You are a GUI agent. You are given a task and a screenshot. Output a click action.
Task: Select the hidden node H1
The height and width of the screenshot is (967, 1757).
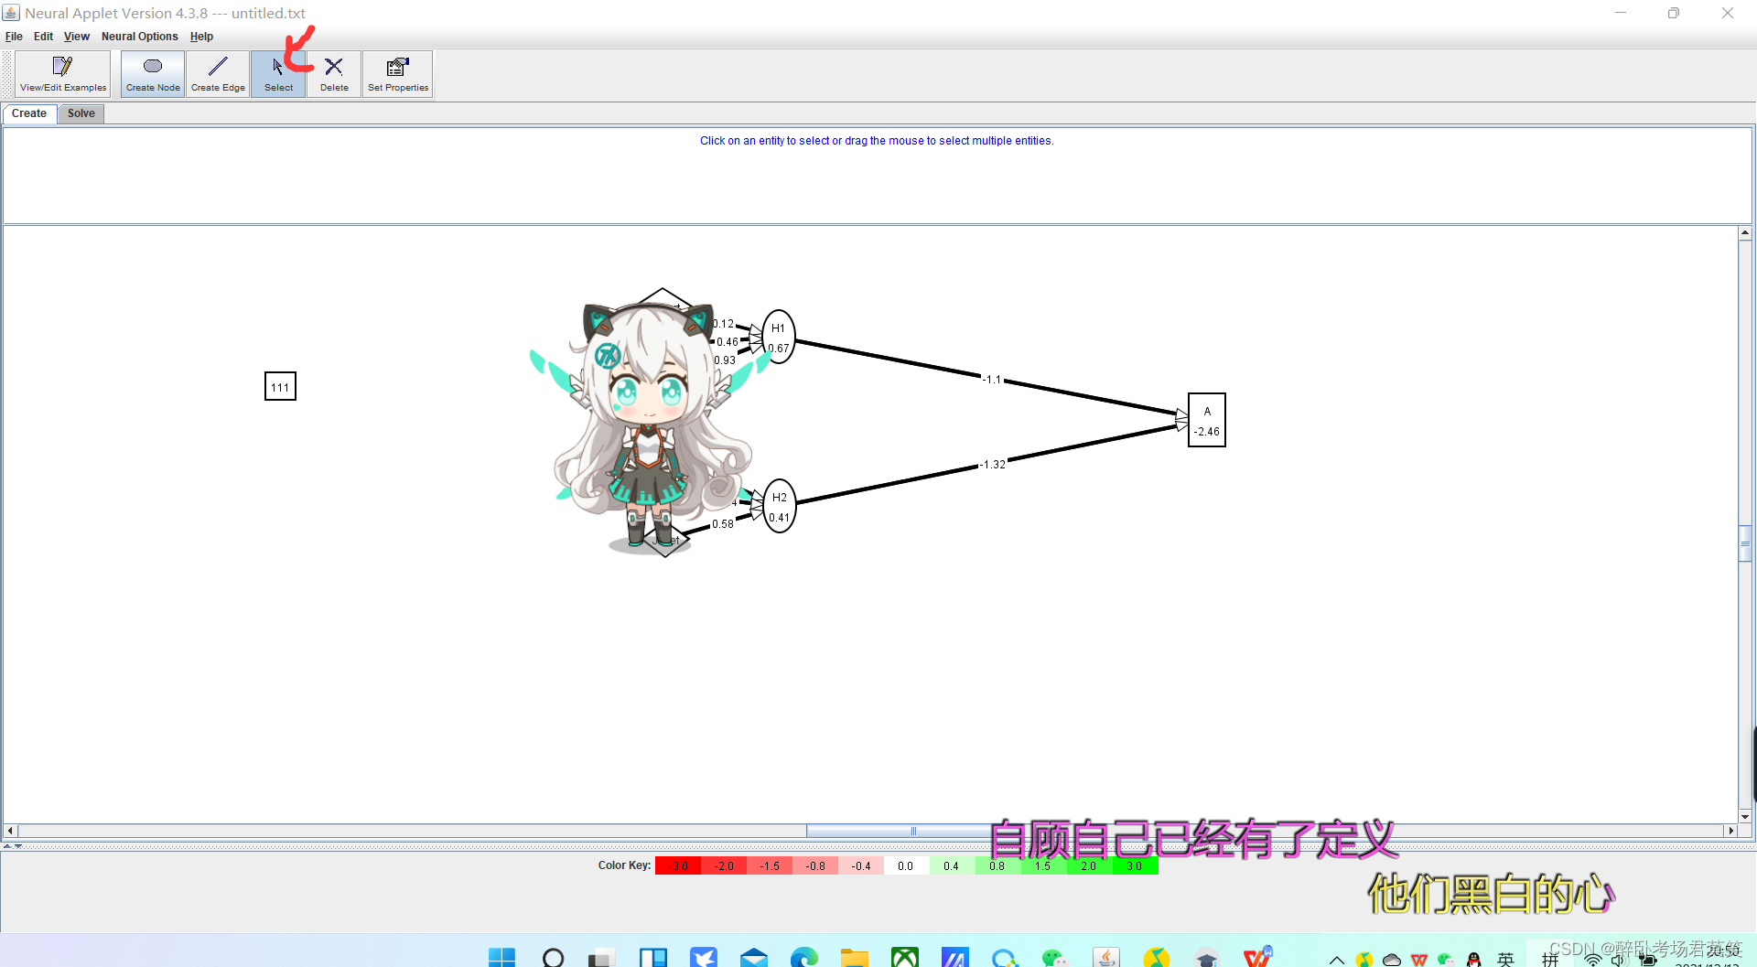click(x=779, y=337)
